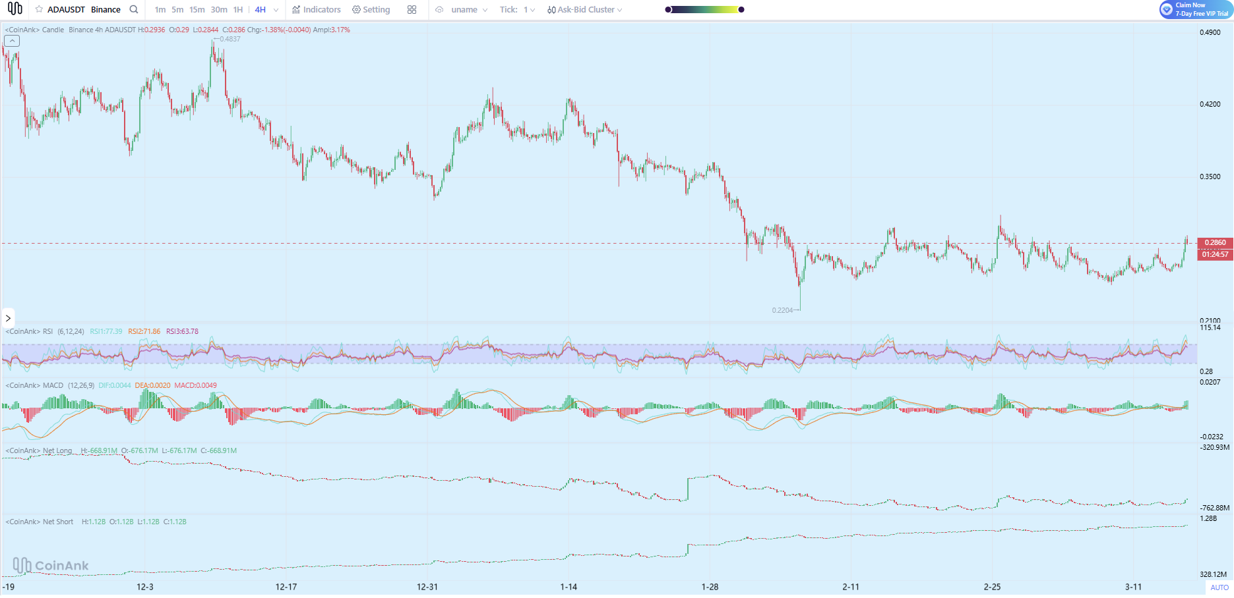Switch to the 1H timeframe
This screenshot has height=598, width=1234.
(x=238, y=10)
